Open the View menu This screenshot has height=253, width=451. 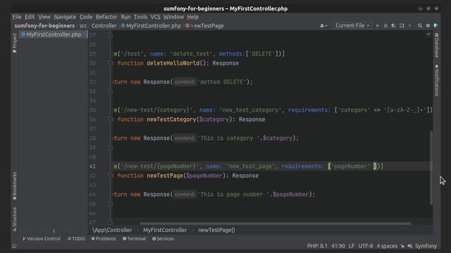coord(44,17)
